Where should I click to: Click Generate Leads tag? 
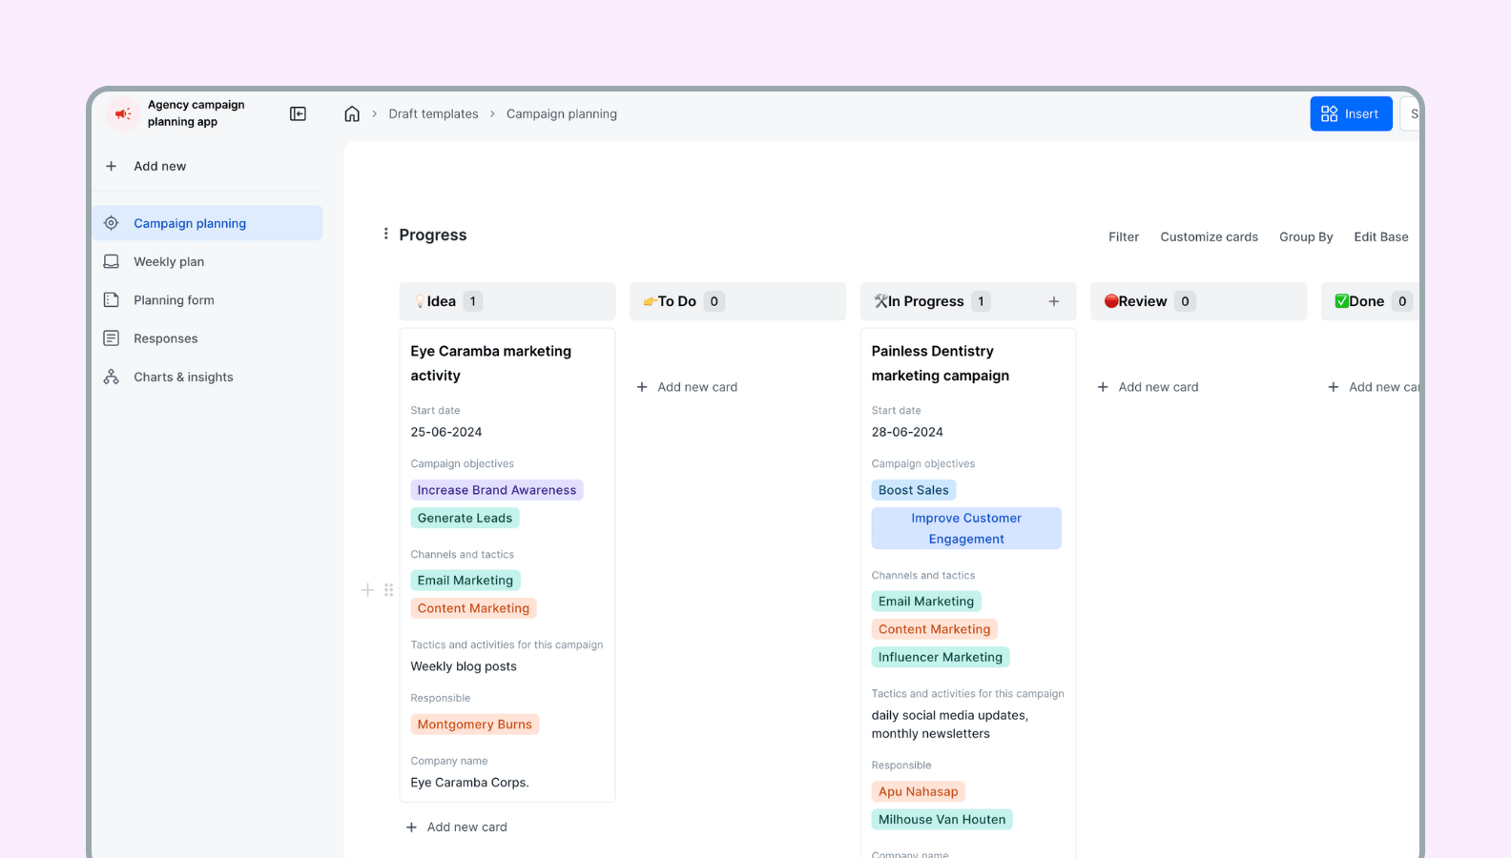coord(465,518)
